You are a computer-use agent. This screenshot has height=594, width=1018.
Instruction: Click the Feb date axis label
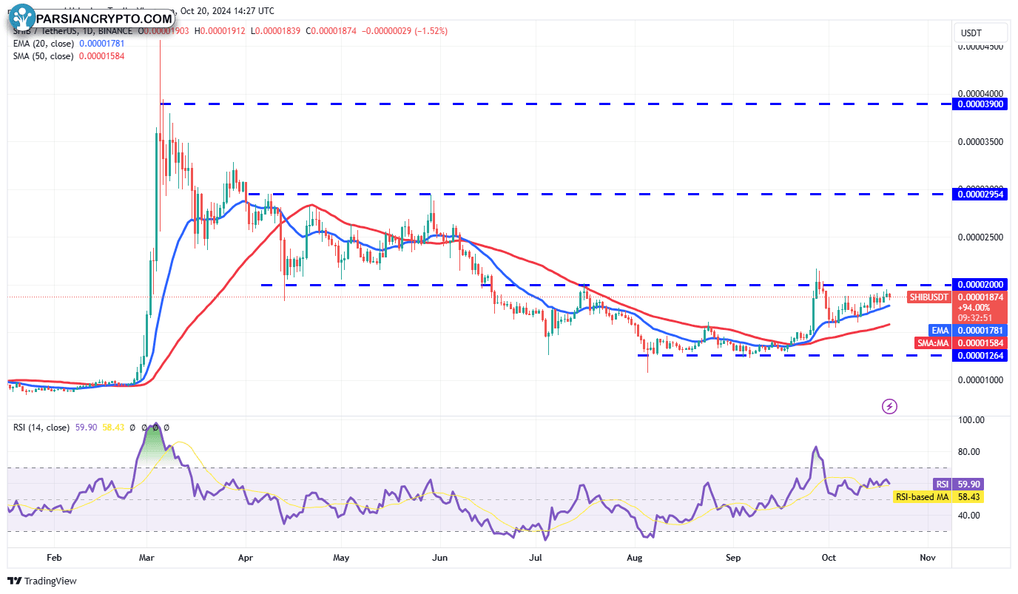[54, 557]
